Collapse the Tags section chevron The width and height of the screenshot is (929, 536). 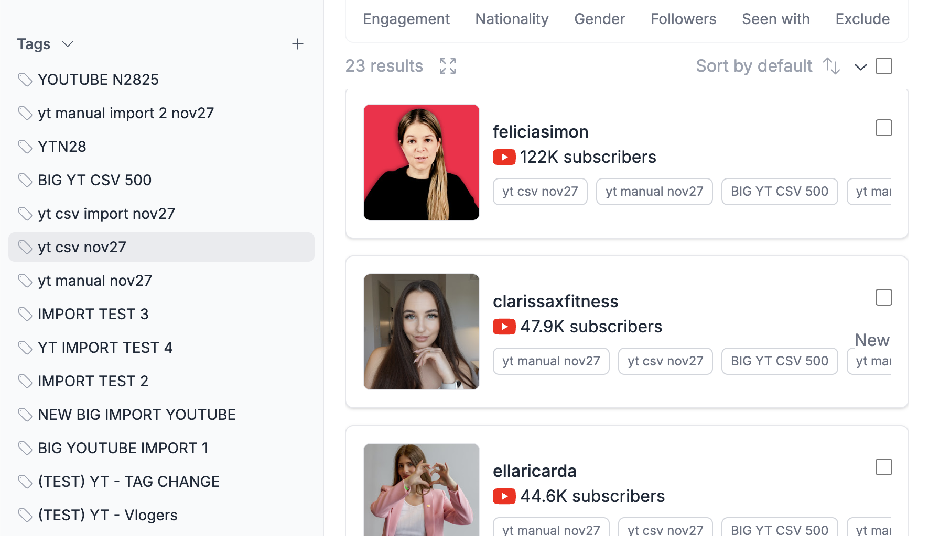pyautogui.click(x=68, y=44)
